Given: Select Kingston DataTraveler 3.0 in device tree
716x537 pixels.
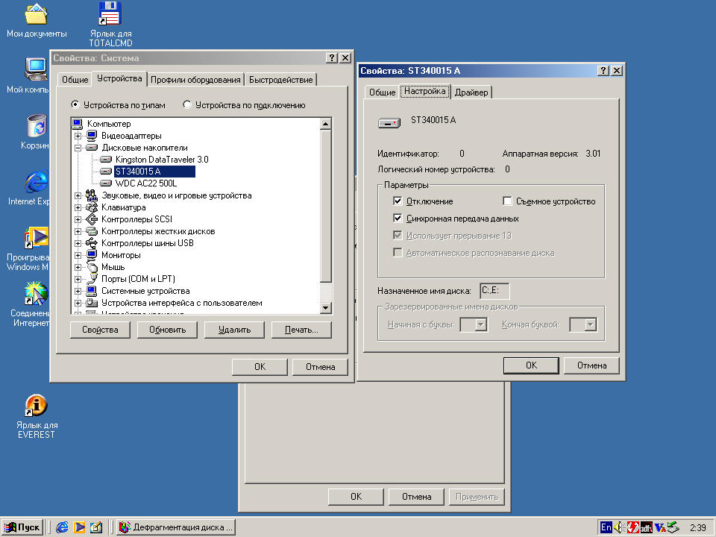Looking at the screenshot, I should [162, 160].
